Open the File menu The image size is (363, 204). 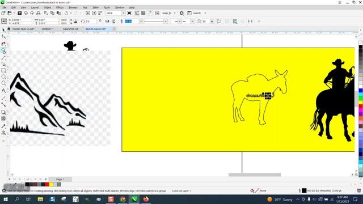tap(4, 7)
